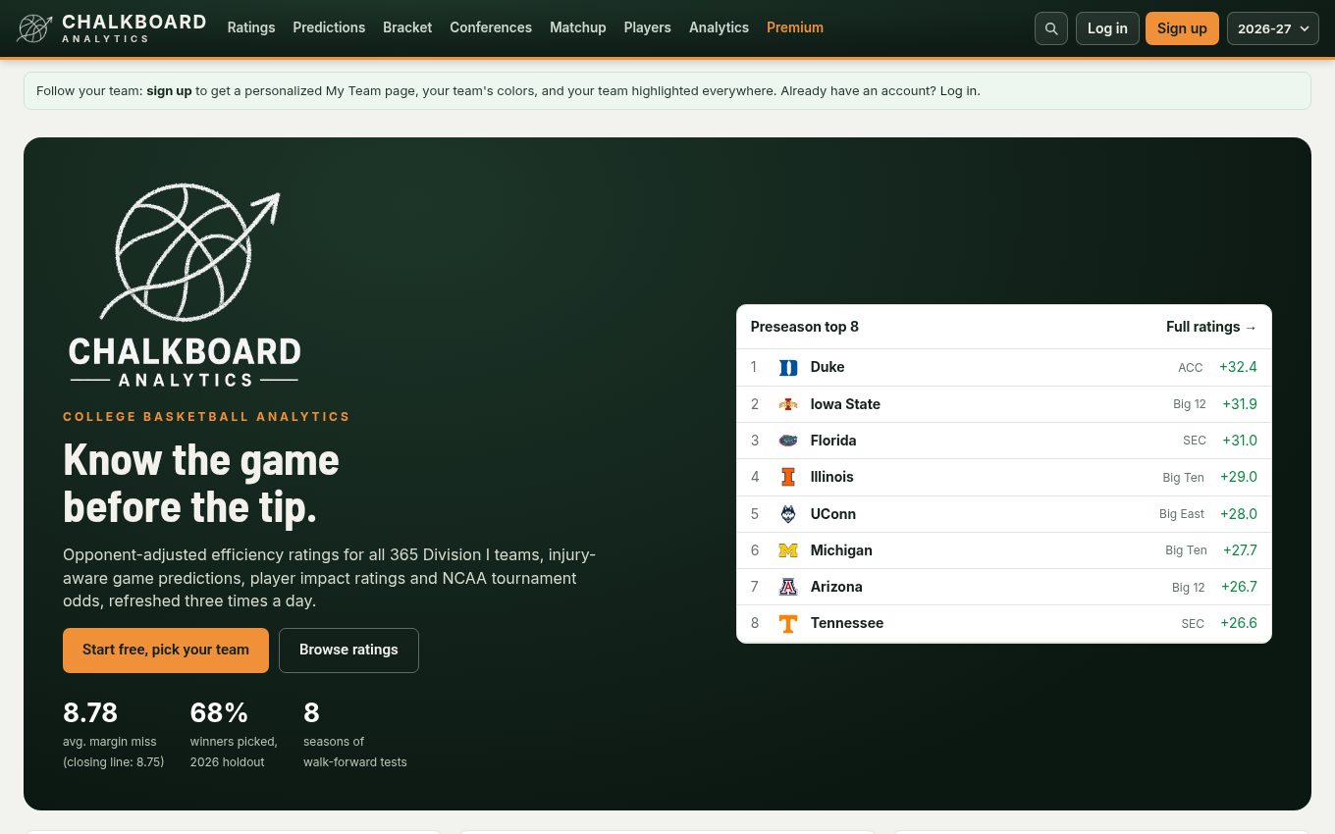Click the Chalkboard Analytics header logo
The height and width of the screenshot is (834, 1335).
[111, 28]
